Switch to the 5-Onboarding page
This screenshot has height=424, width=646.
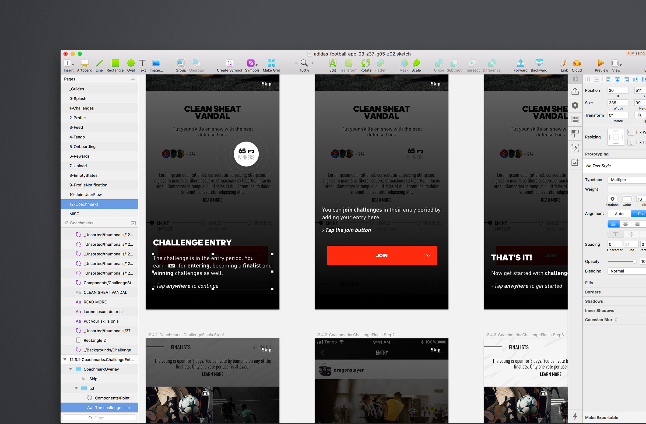[x=83, y=146]
